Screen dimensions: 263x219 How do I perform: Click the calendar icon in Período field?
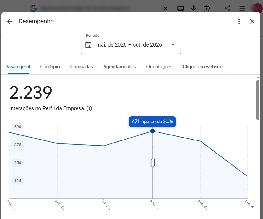tap(88, 45)
